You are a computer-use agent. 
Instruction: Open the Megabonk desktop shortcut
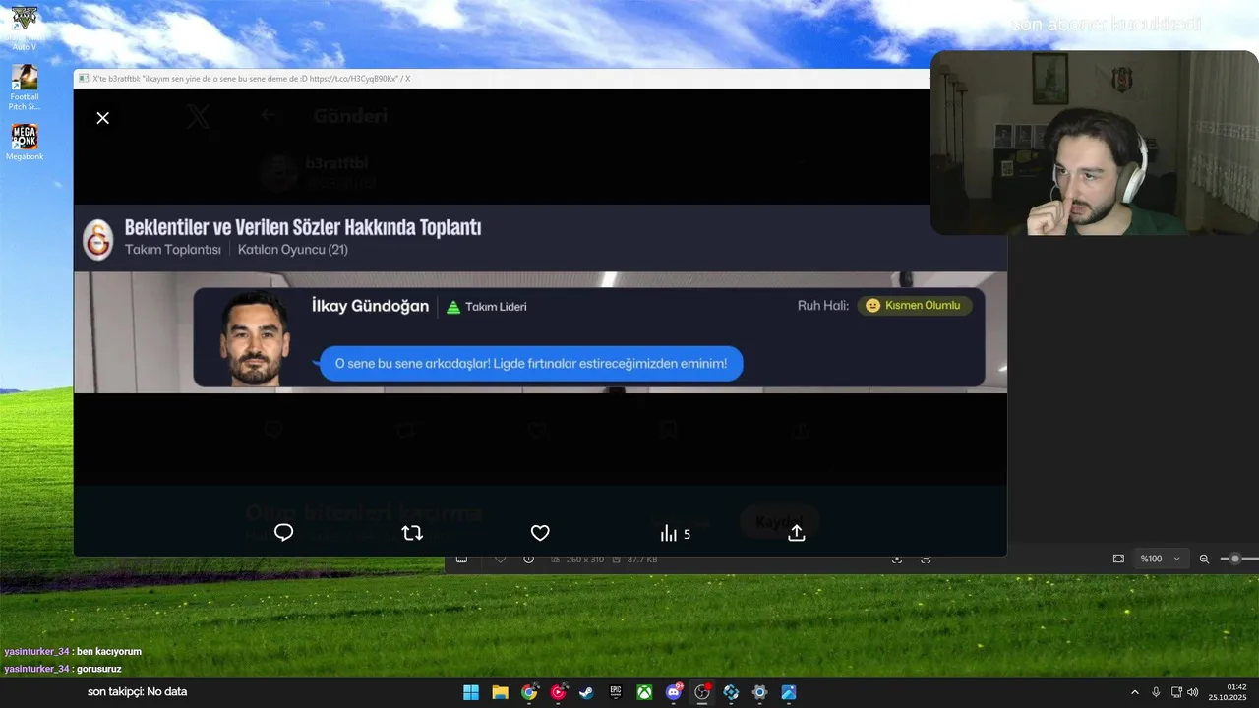pos(25,142)
